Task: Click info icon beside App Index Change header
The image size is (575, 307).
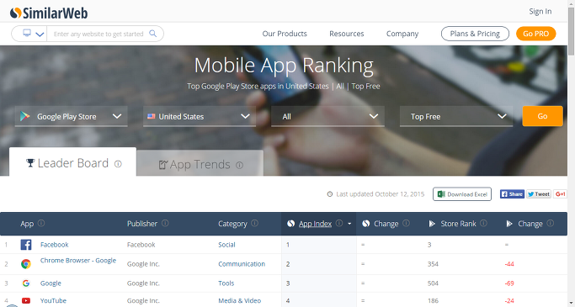Action: (407, 223)
